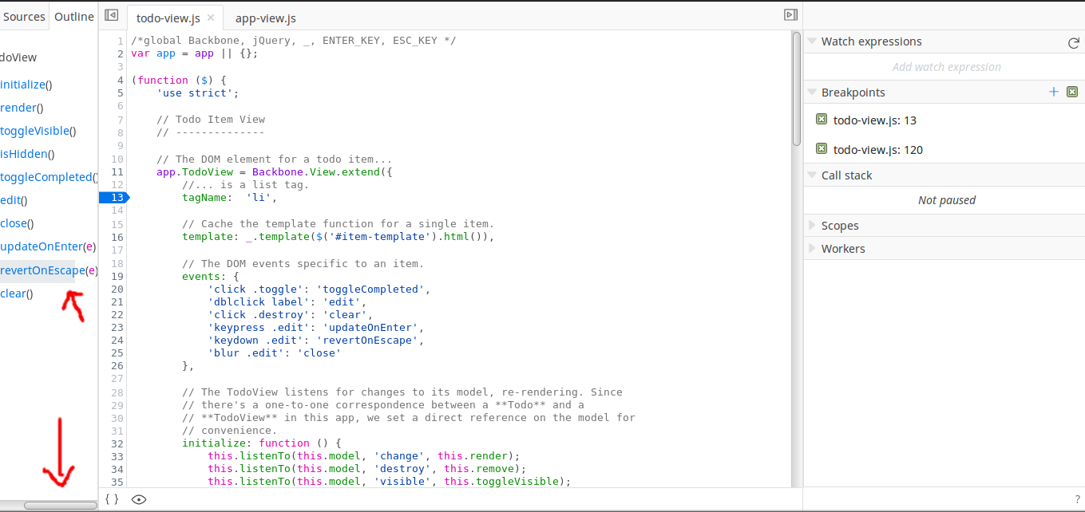Collapse the left sources pane toggle icon

[112, 15]
